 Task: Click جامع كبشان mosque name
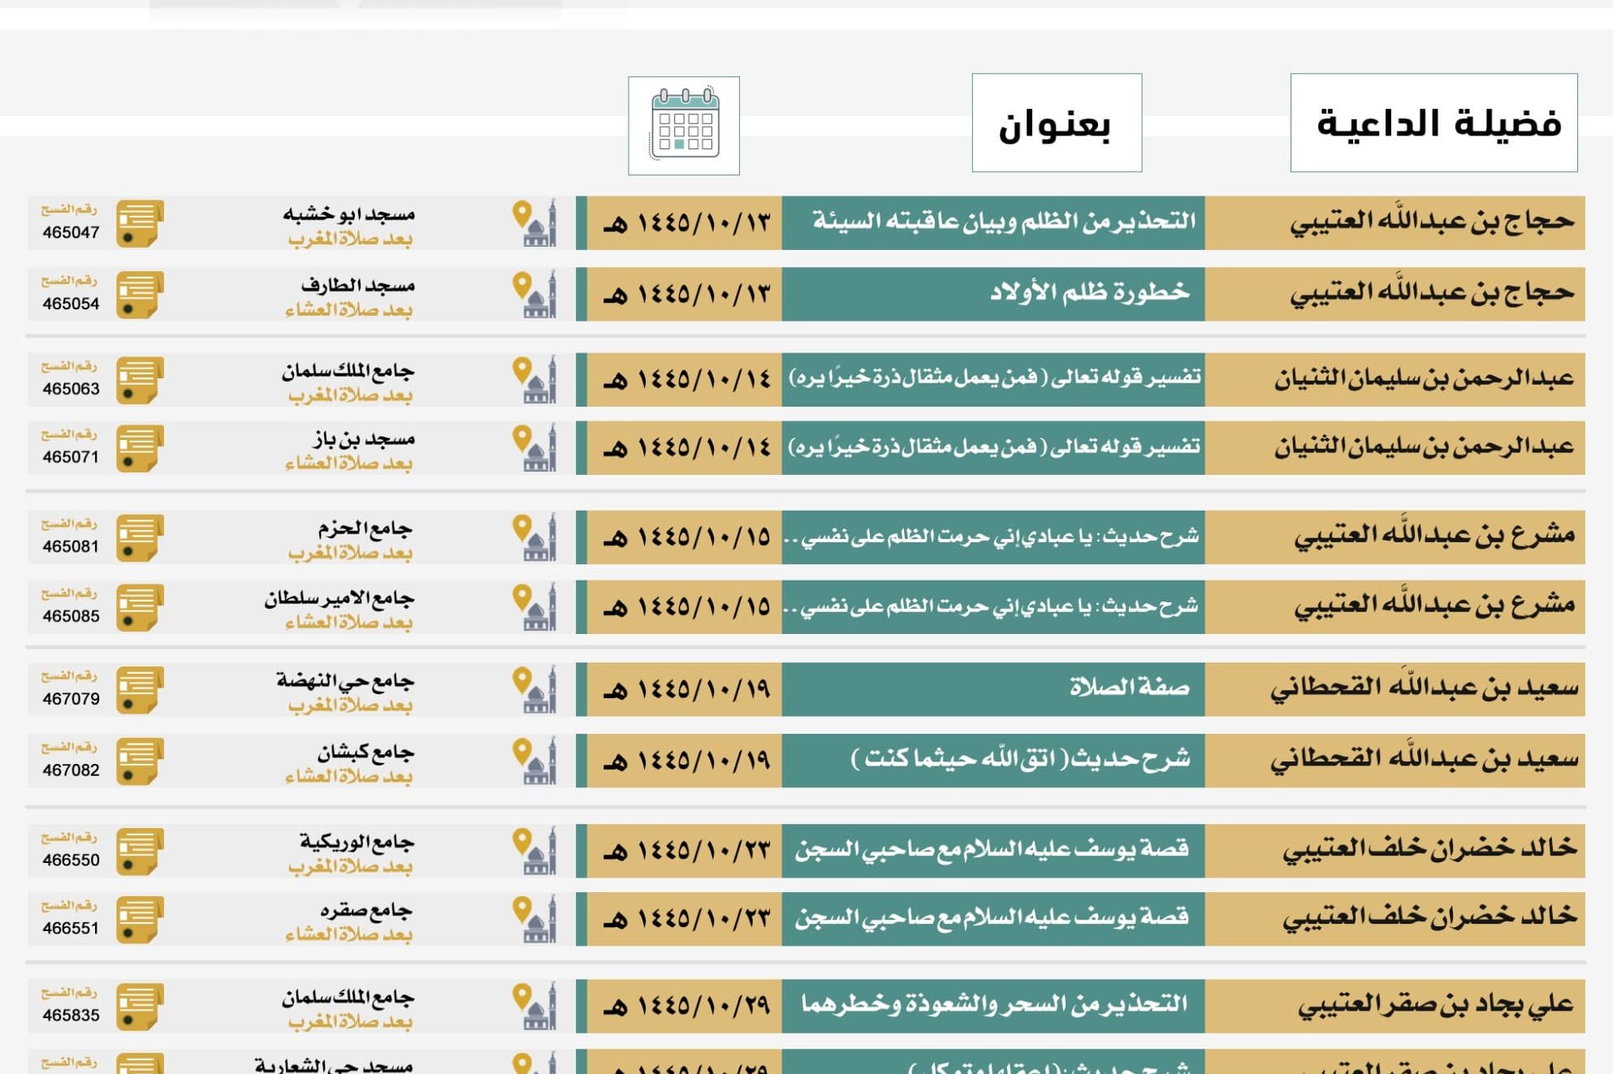tap(365, 753)
